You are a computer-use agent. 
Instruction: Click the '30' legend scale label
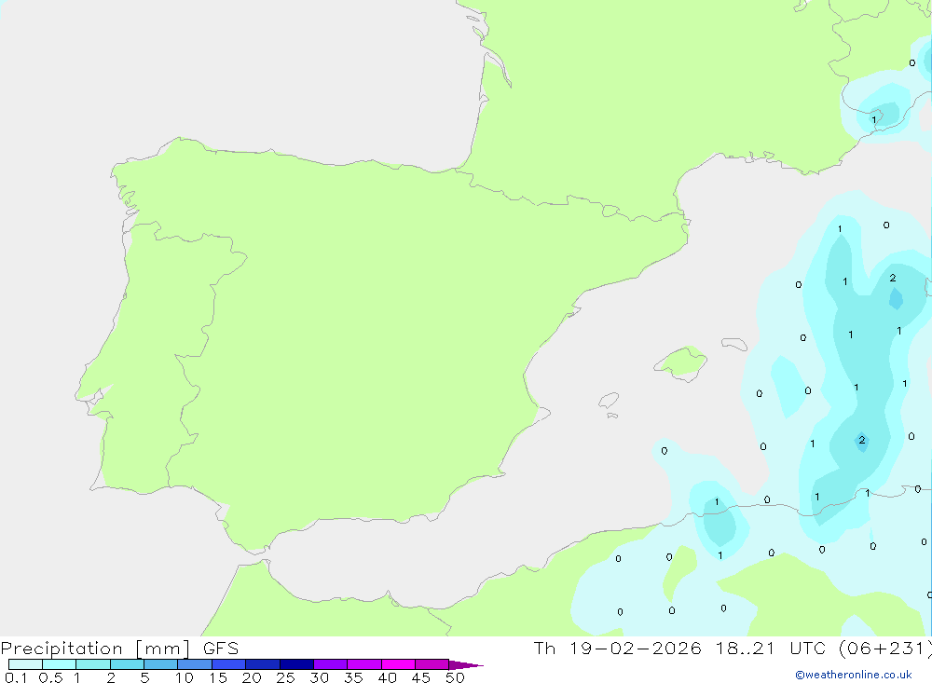(x=319, y=677)
